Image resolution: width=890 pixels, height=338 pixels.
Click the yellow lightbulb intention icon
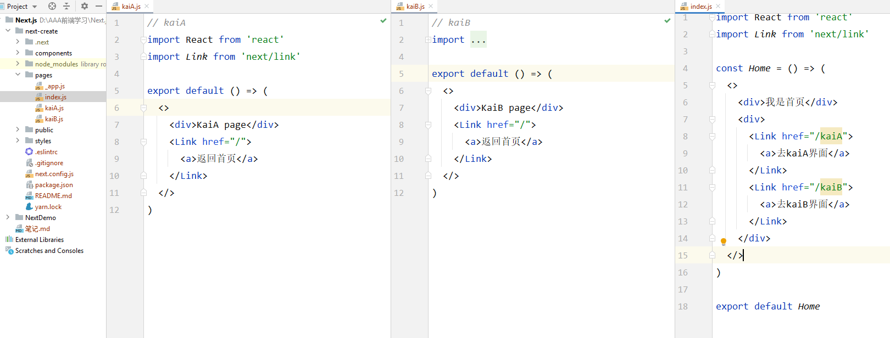coord(724,241)
